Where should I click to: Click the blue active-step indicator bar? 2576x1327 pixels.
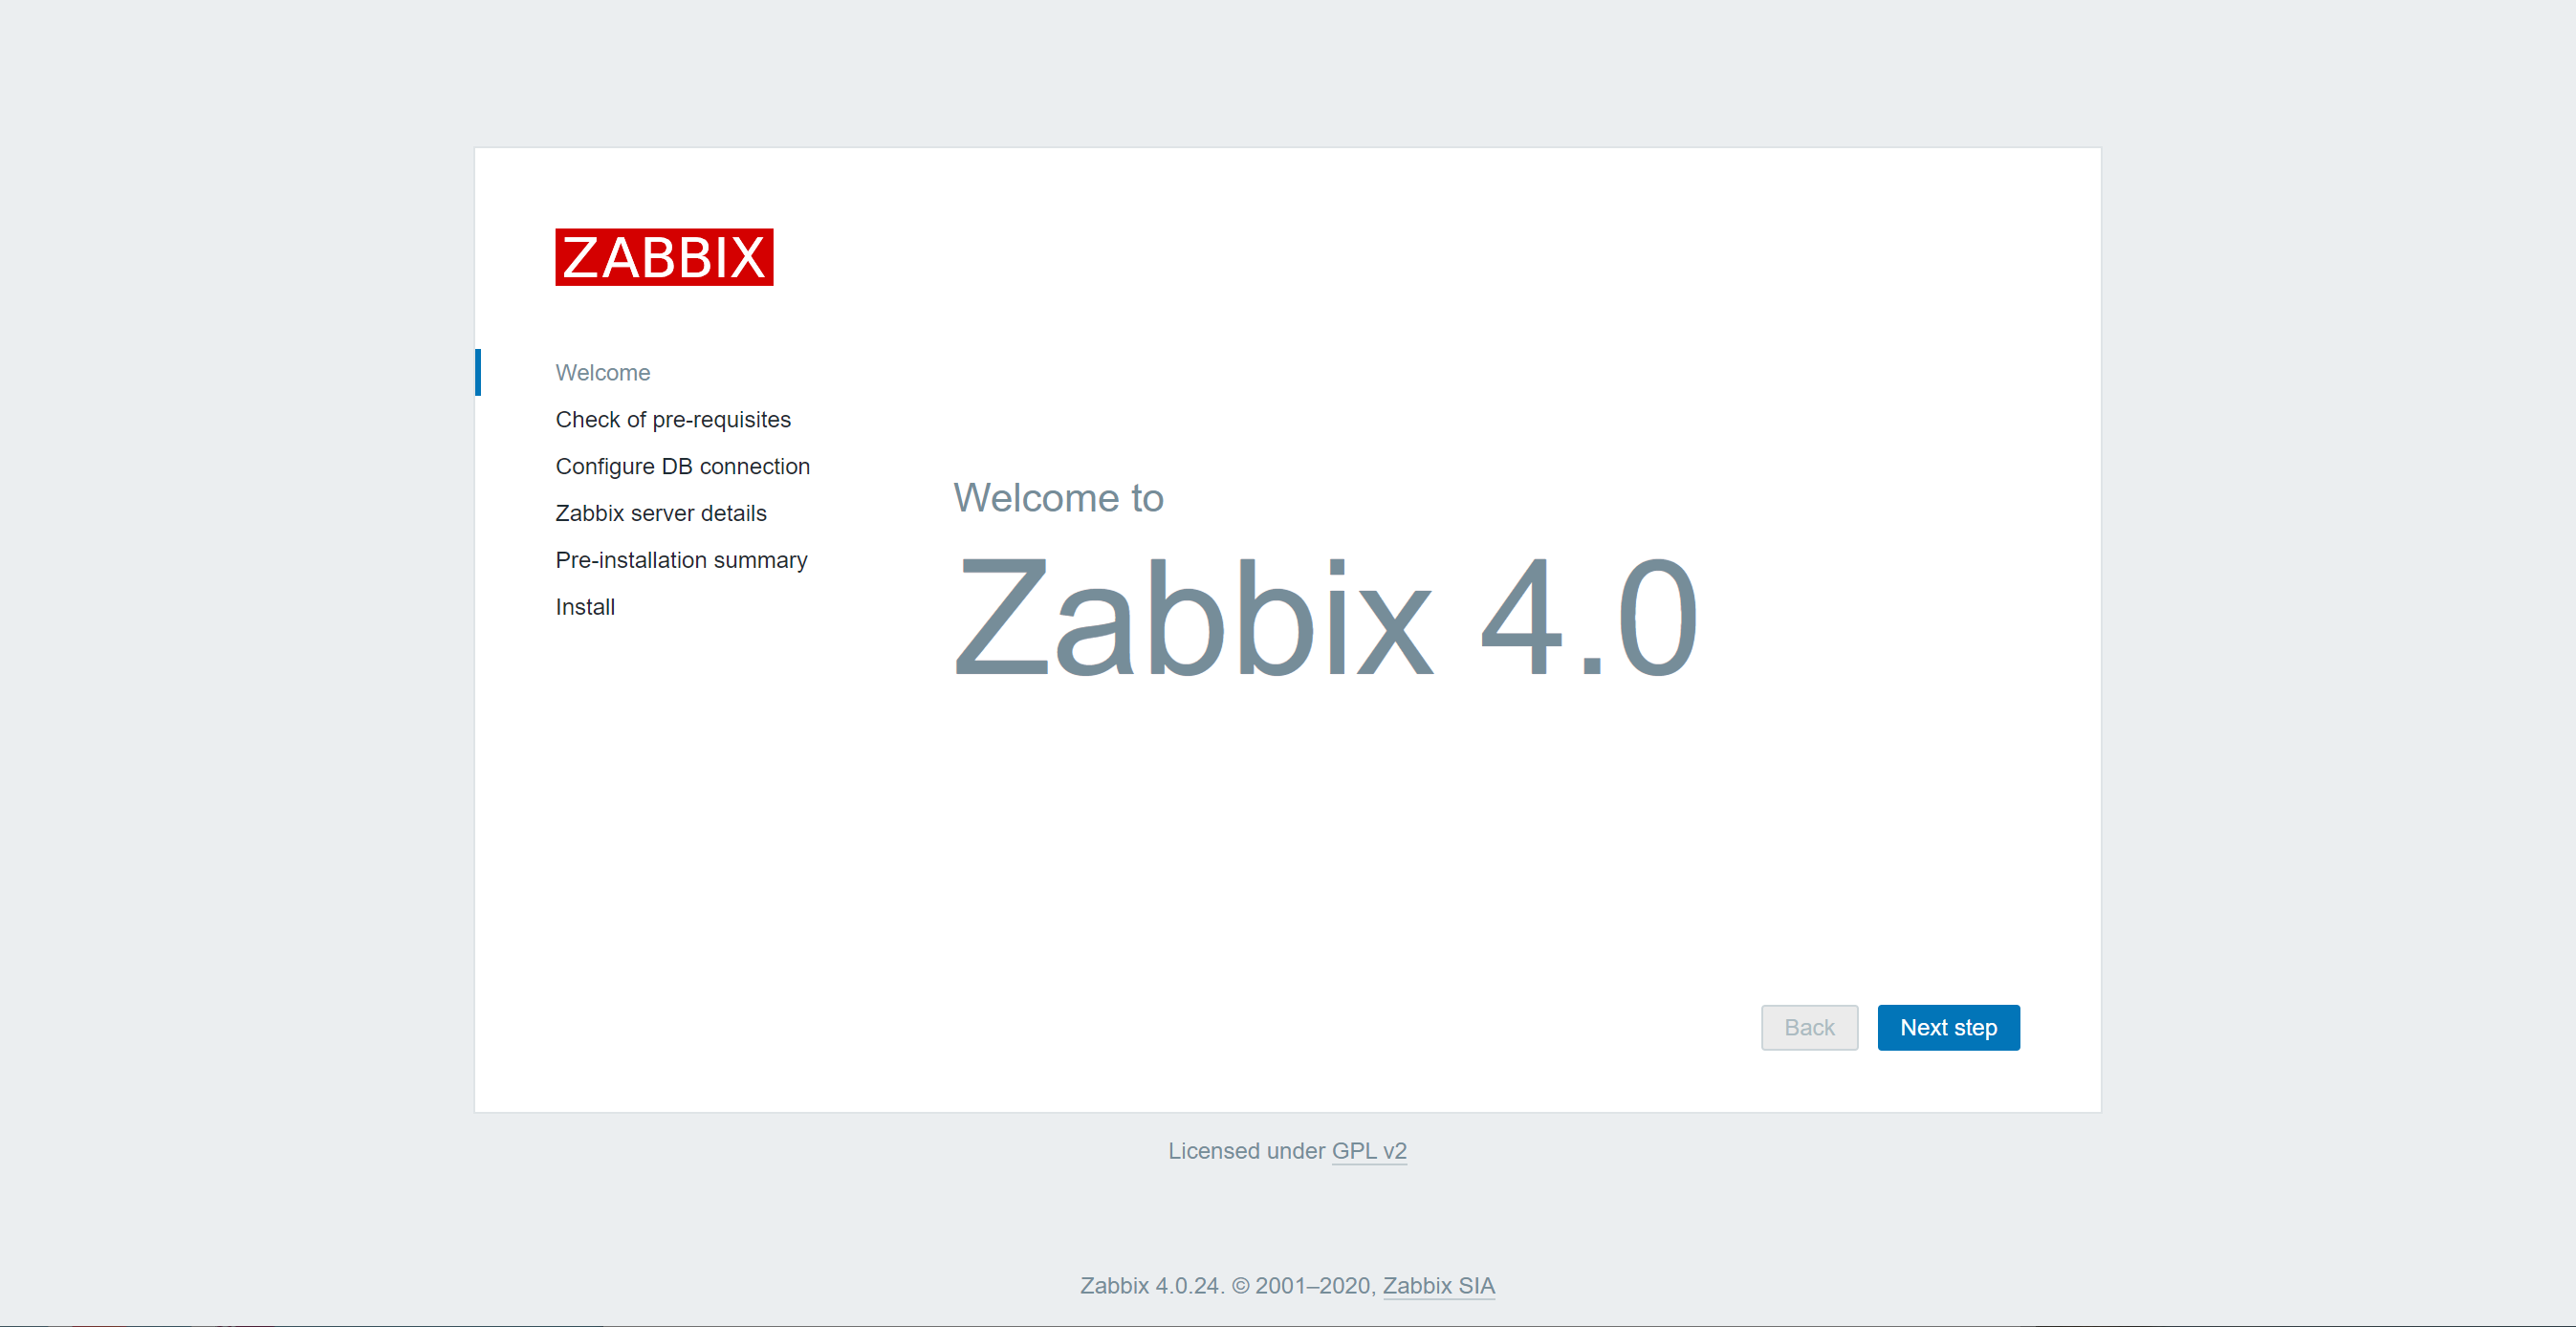479,372
